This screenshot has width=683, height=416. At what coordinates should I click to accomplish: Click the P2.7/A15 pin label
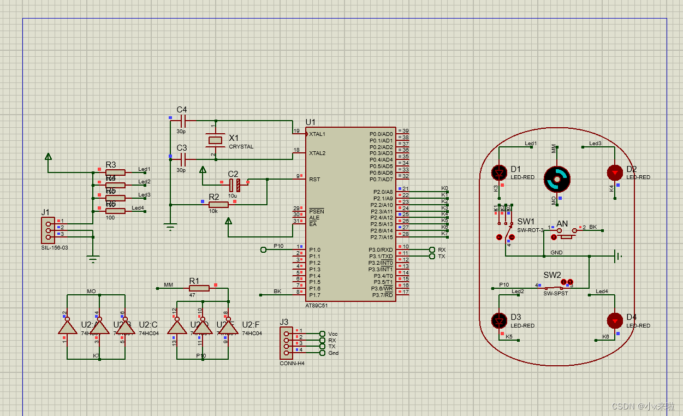[382, 237]
